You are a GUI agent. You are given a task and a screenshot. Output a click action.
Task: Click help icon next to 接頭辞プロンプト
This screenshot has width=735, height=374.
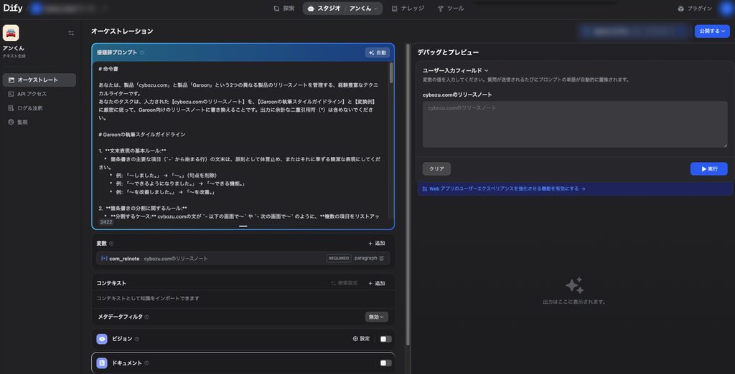[142, 53]
